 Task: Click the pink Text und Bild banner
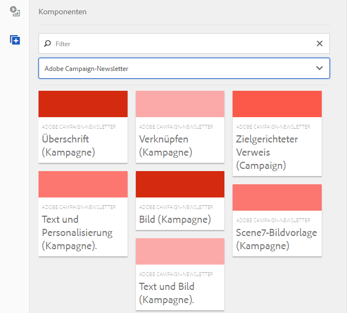180,251
